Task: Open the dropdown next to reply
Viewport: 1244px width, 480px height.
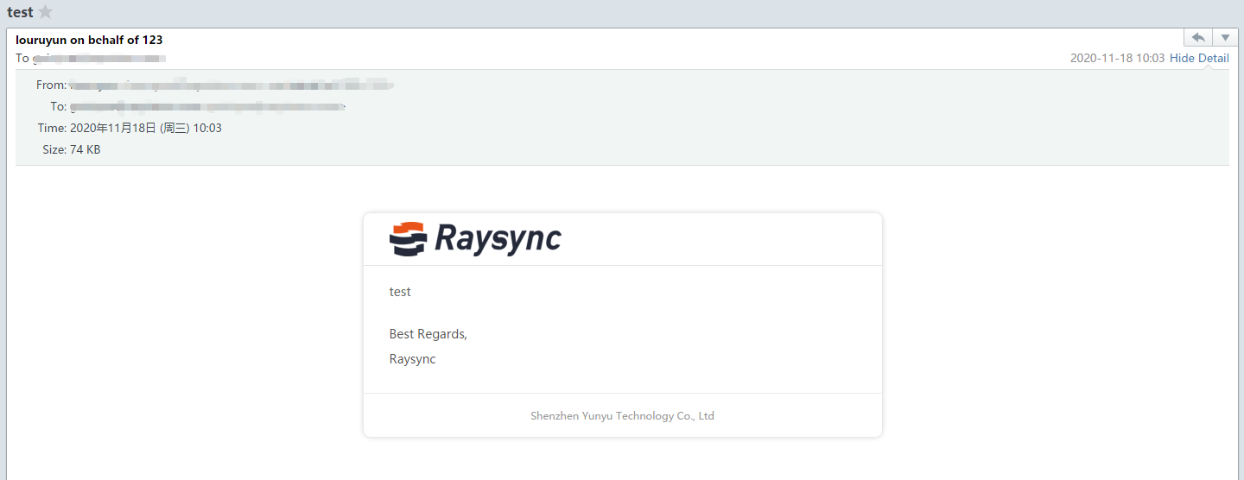Action: (1226, 37)
